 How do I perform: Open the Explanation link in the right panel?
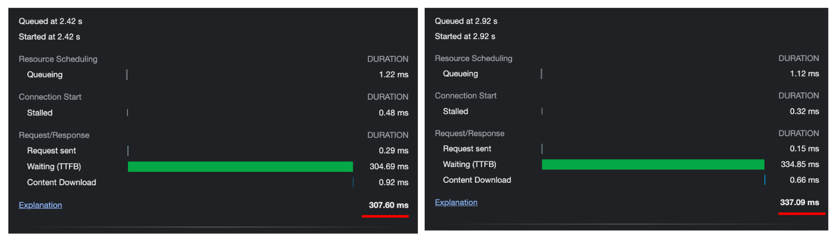pos(456,203)
